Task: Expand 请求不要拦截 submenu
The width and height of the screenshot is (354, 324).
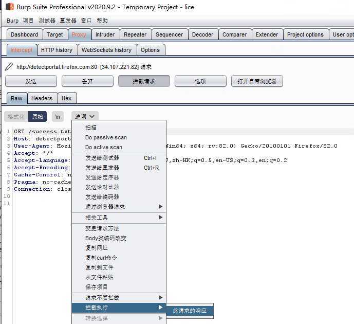Action: [x=119, y=298]
